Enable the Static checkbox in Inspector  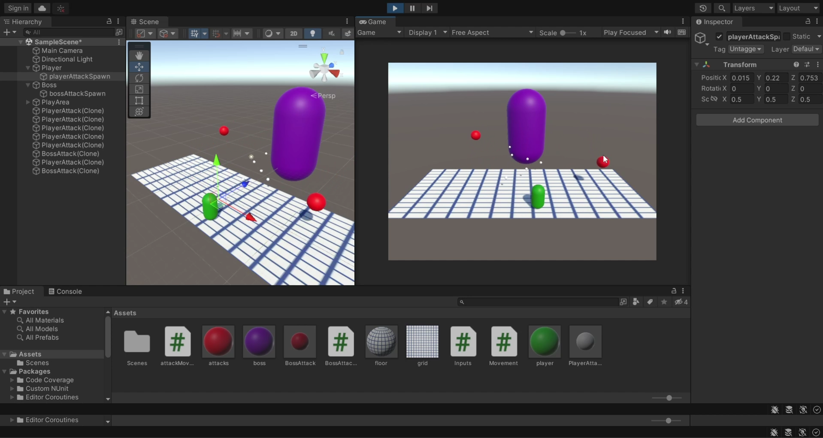click(787, 36)
